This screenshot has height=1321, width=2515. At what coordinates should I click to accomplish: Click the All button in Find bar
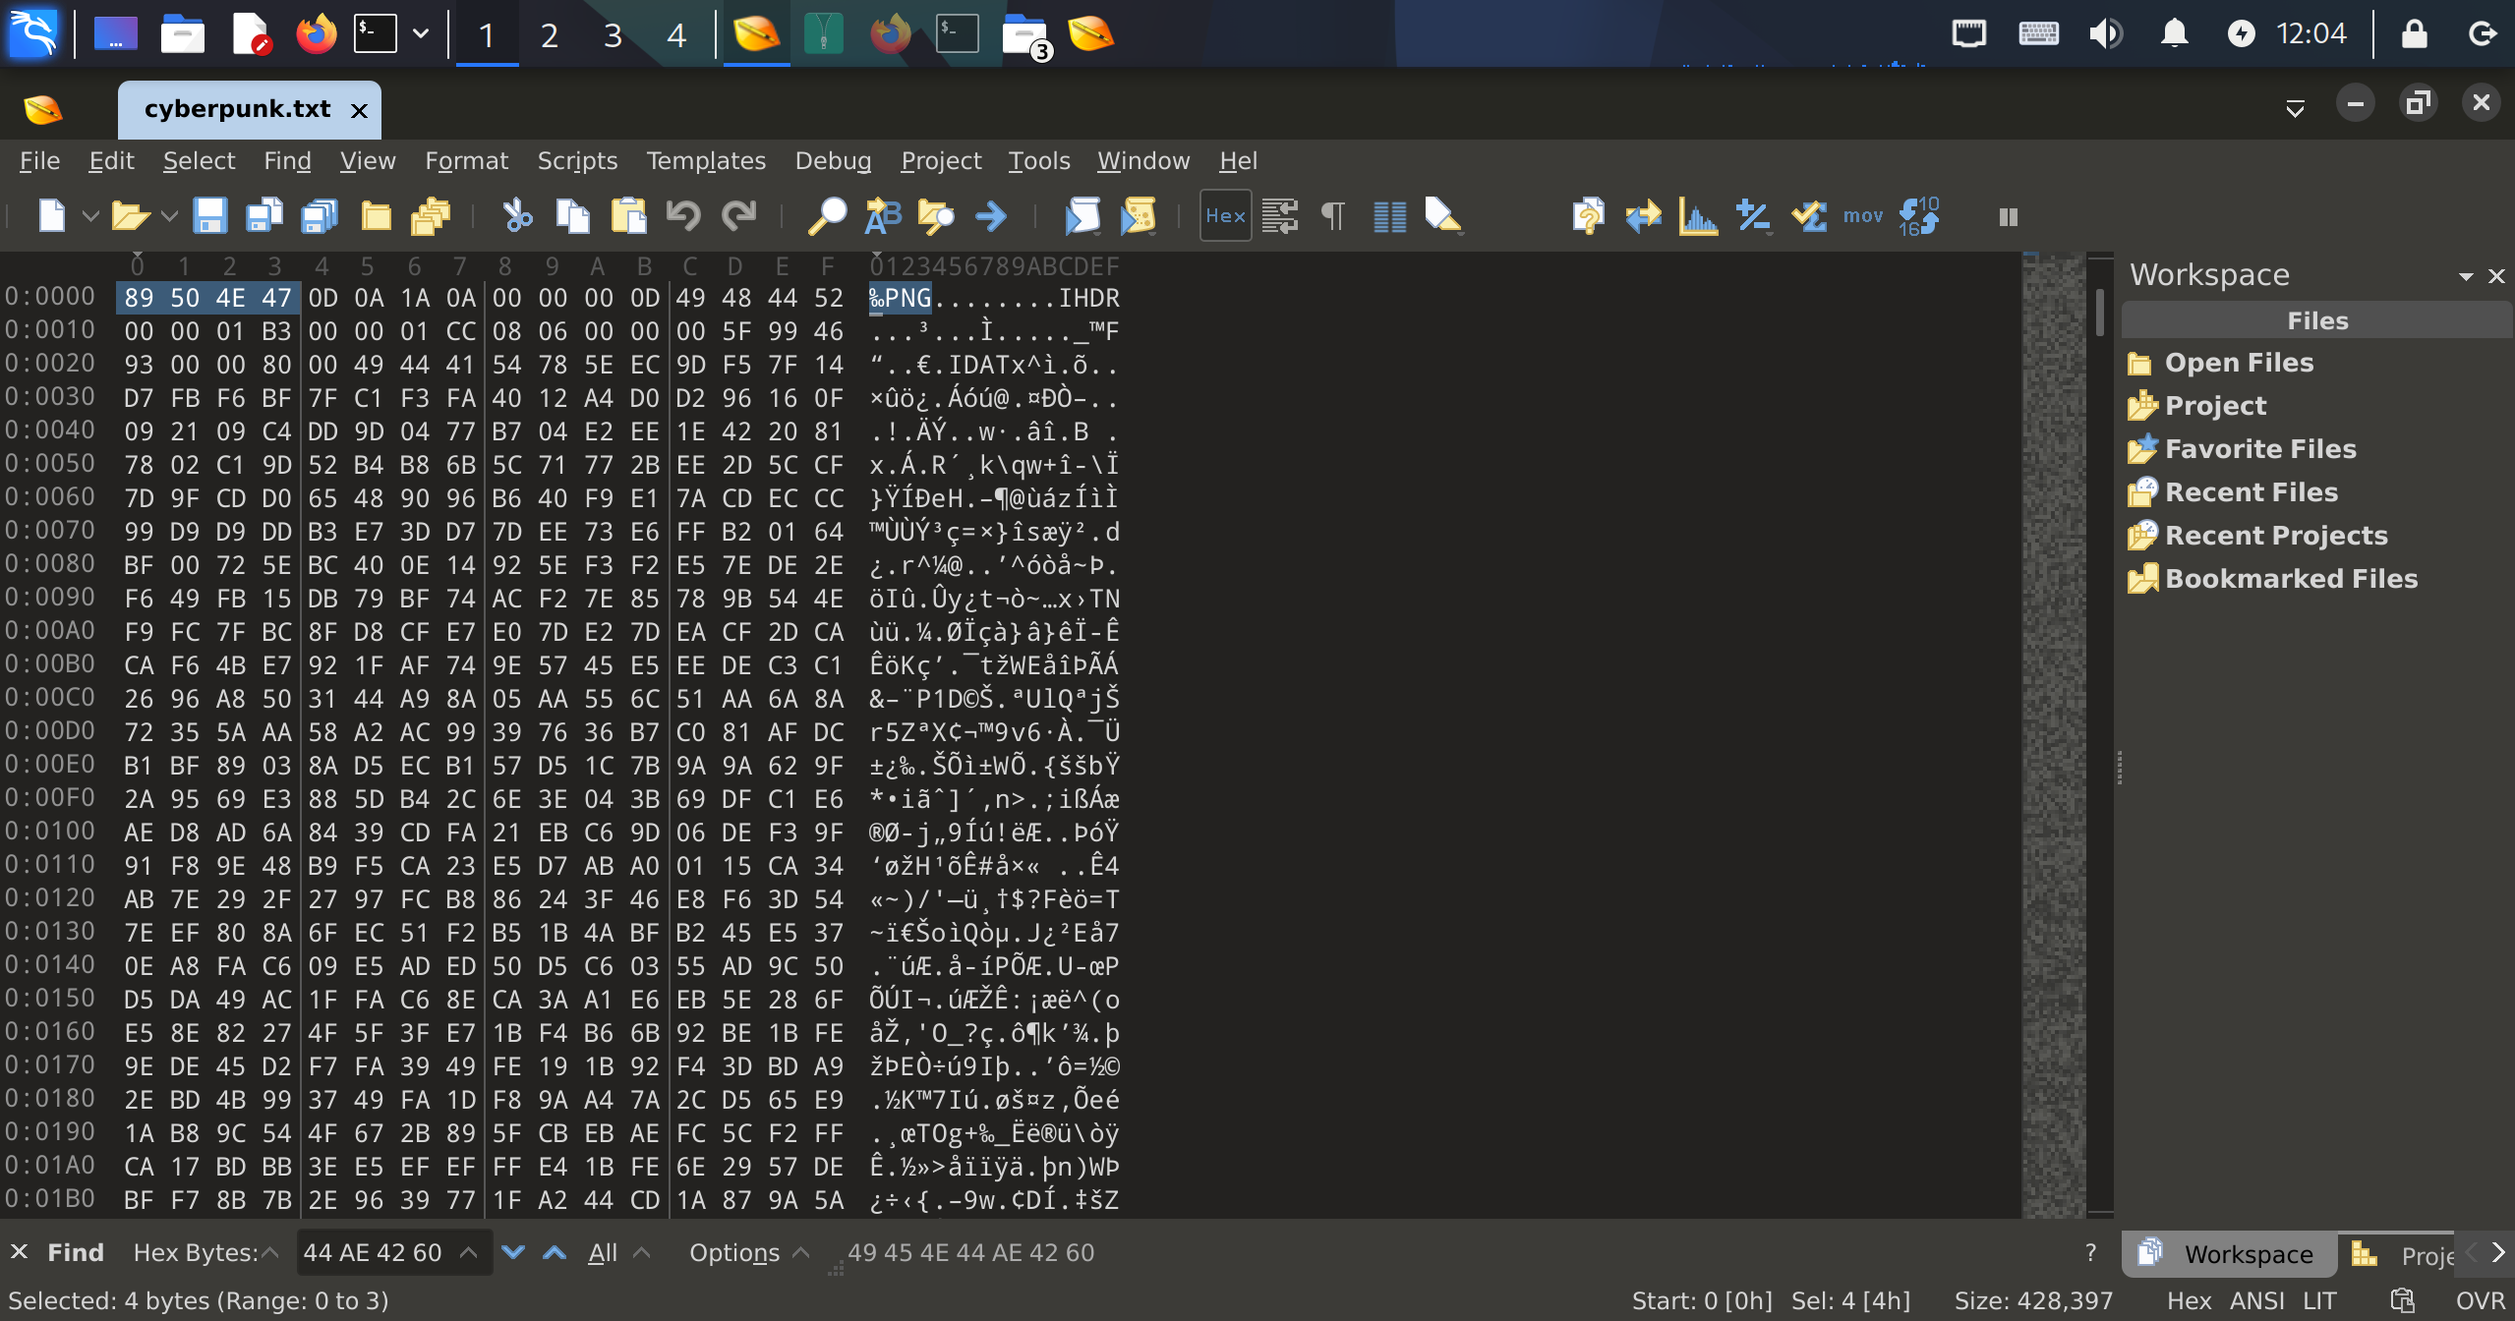(603, 1252)
